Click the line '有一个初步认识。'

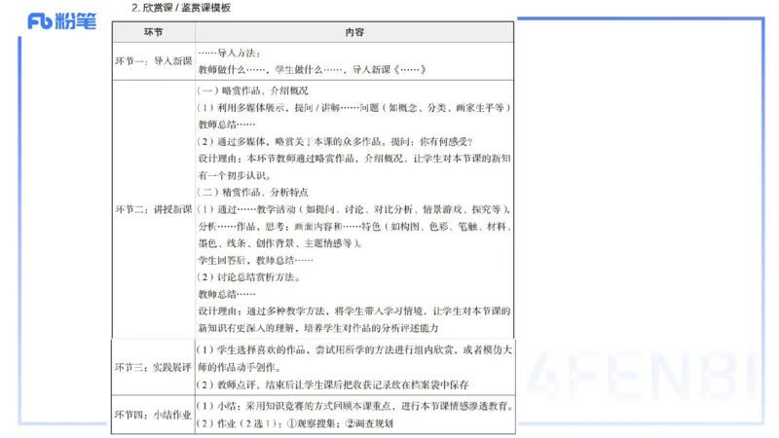235,176
